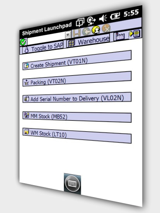Screen dimensions: 160x213
Task: Launch Create Shipment (VT01N)
Action: pyautogui.click(x=77, y=60)
